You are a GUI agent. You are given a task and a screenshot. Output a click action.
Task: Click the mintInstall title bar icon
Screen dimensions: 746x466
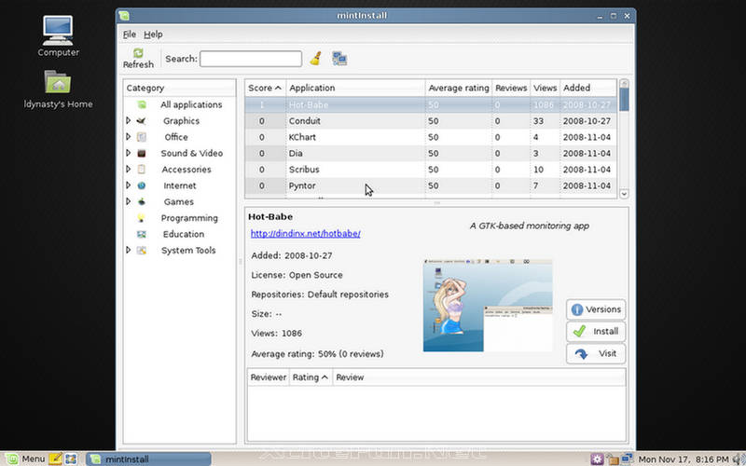click(124, 16)
